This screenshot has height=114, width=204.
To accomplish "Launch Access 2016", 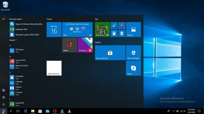I will [26, 61].
